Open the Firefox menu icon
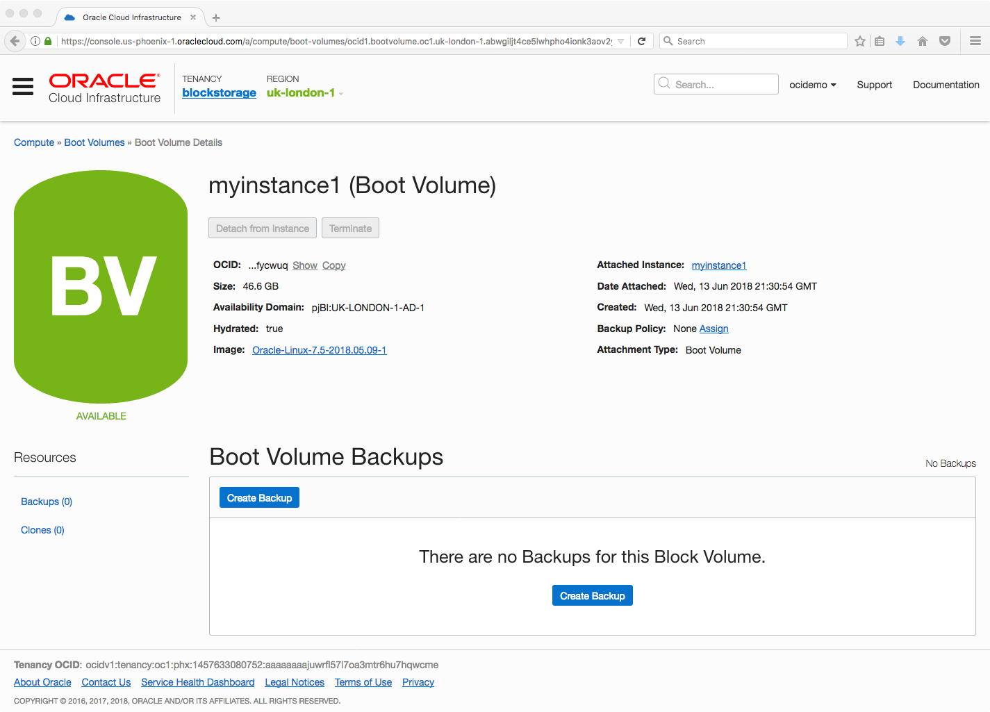This screenshot has width=990, height=712. click(x=975, y=41)
